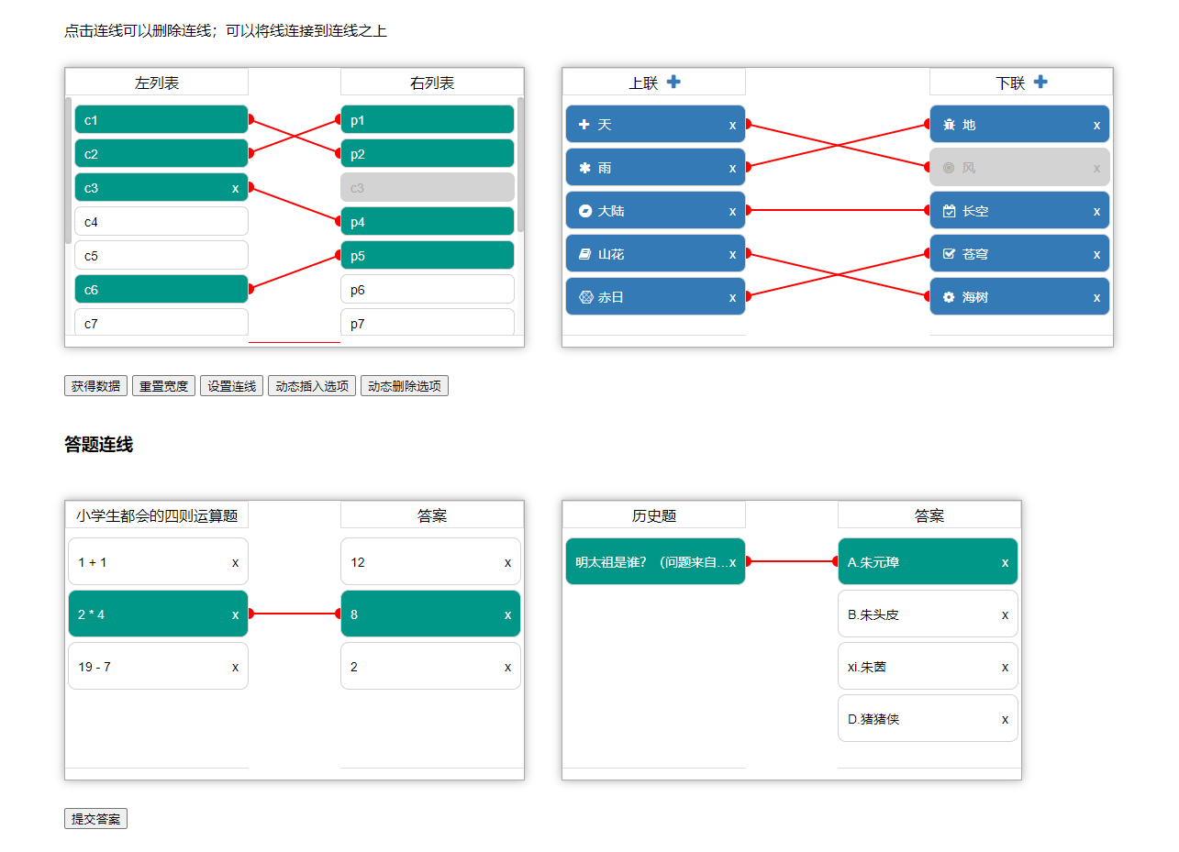This screenshot has width=1179, height=852.
Task: Select the answer item 2
Action: (430, 667)
